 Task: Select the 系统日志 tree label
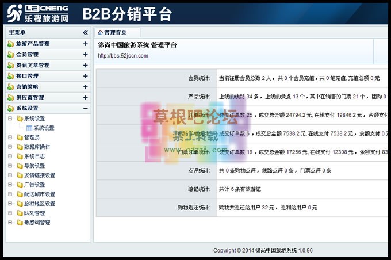(34, 156)
